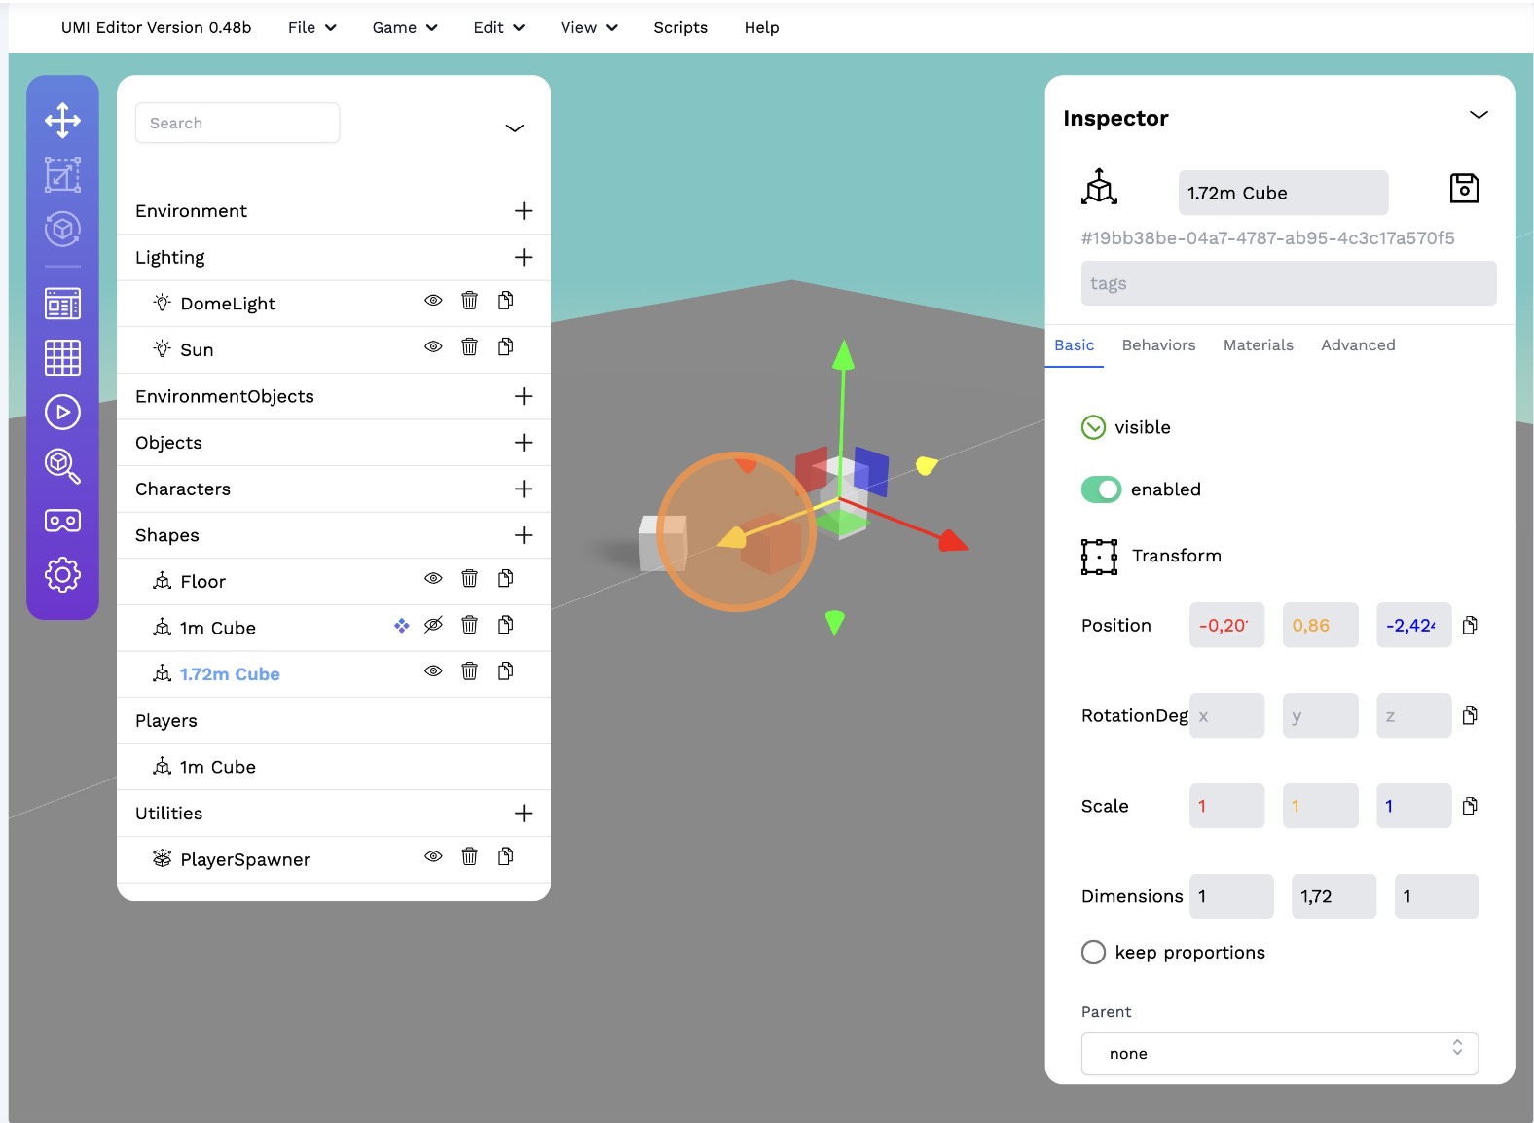Select the keep proportions radio button
The image size is (1534, 1123).
pyautogui.click(x=1093, y=953)
